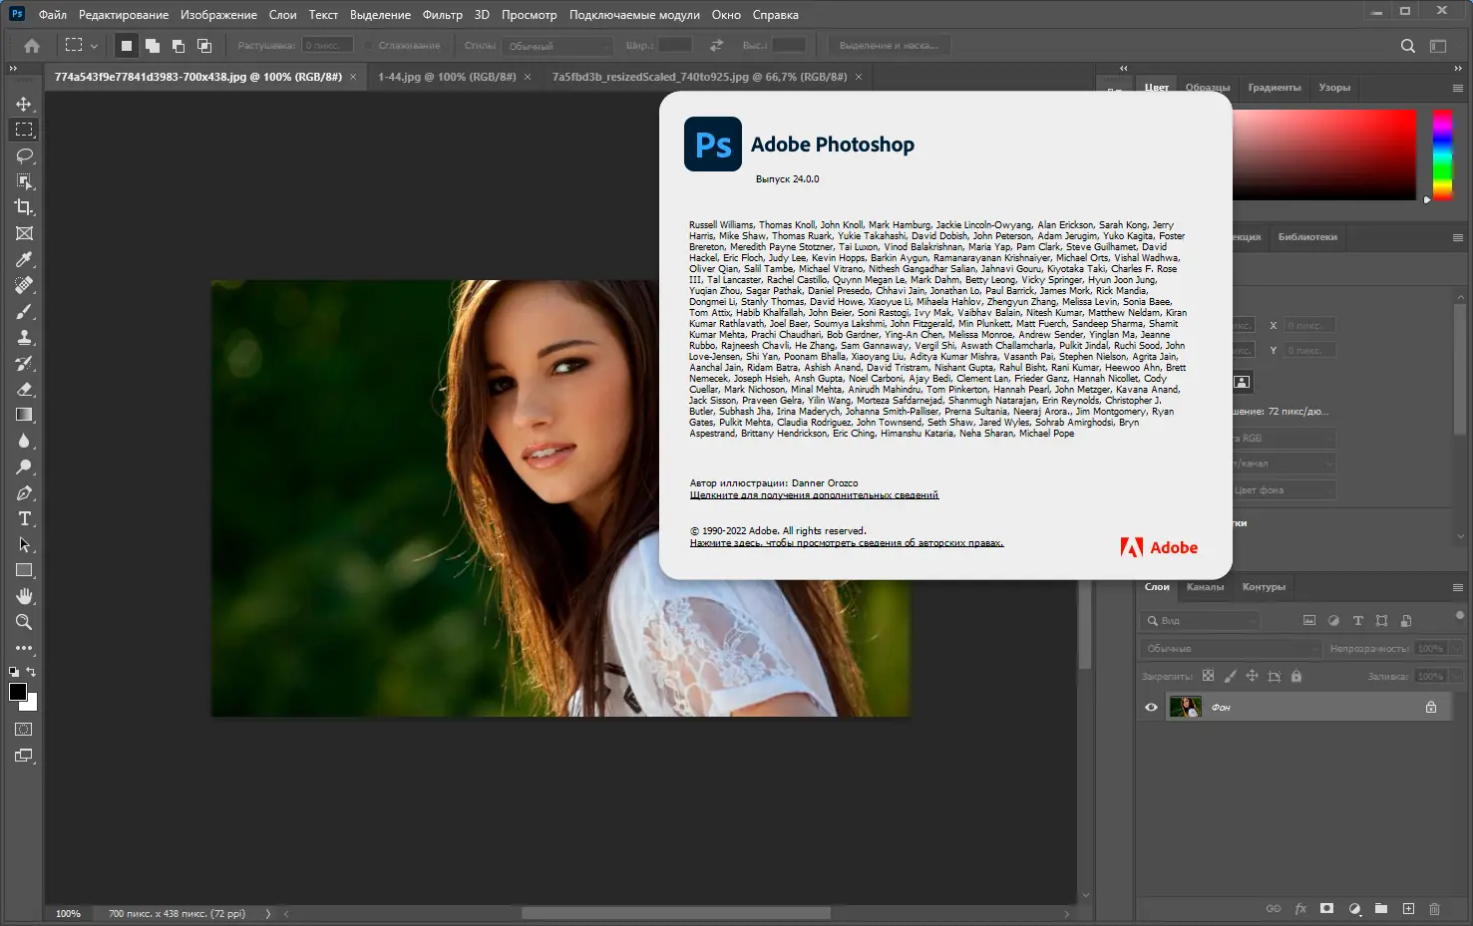
Task: Open the additional information link in About dialog
Action: point(814,495)
